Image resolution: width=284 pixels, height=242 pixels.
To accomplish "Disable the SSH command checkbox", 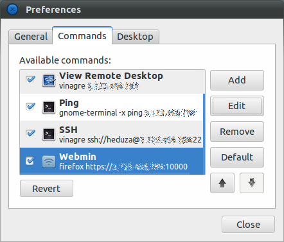I will coord(30,134).
